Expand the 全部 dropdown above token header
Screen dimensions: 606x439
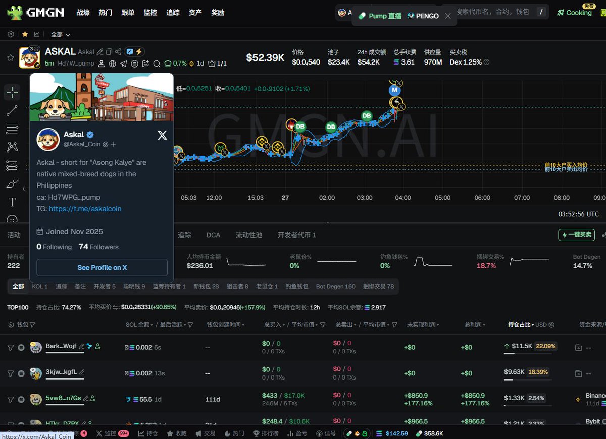click(61, 34)
